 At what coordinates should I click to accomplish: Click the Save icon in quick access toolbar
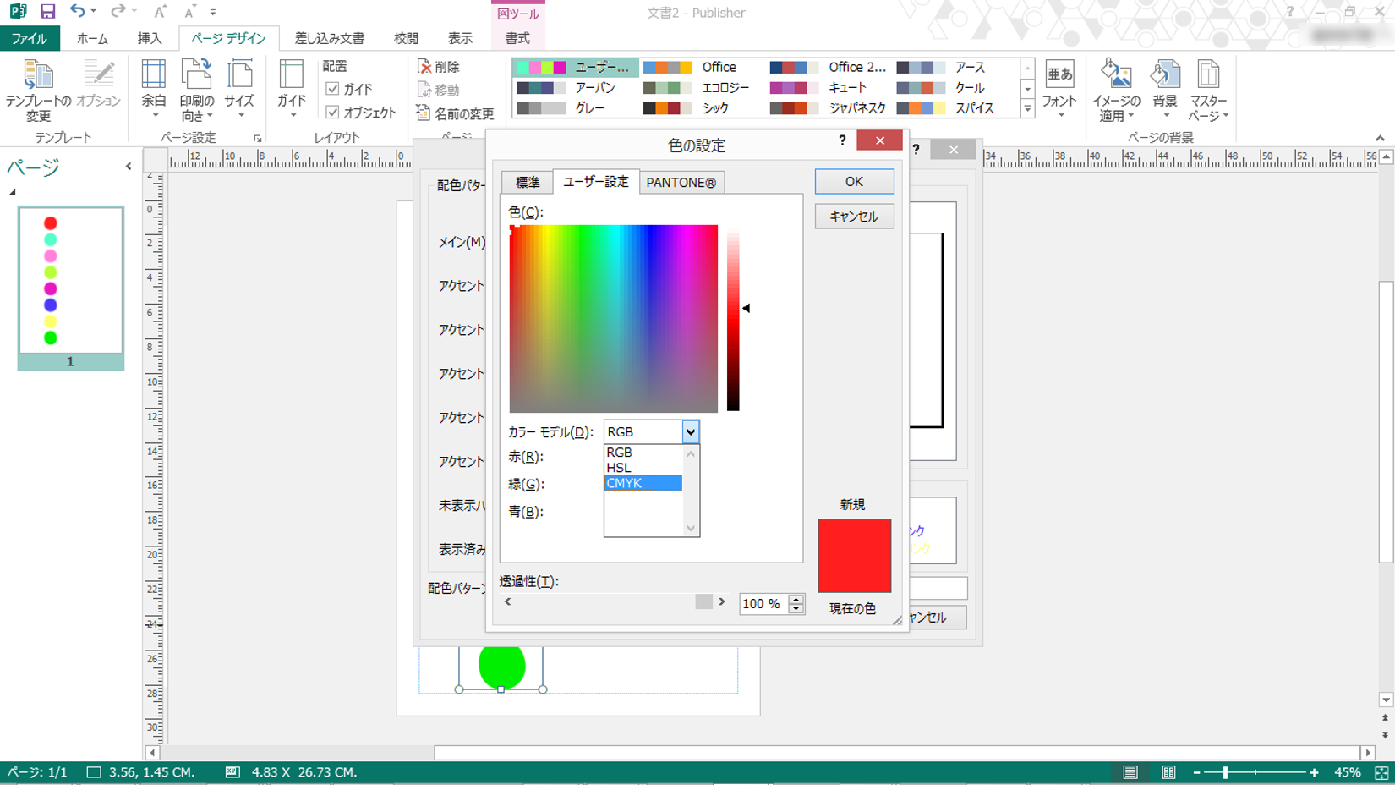47,12
